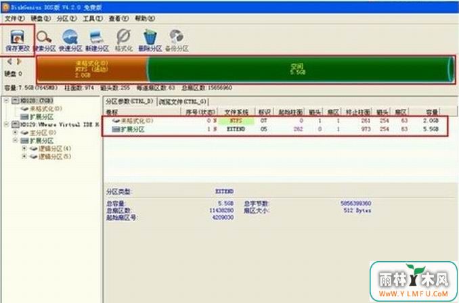Click the start cylinder value 262
Image resolution: width=459 pixels, height=303 pixels.
point(298,129)
